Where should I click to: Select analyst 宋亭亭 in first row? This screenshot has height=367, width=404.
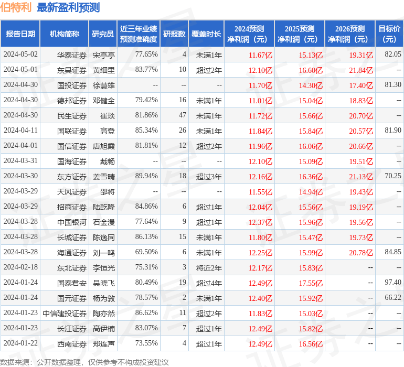[x=103, y=55]
